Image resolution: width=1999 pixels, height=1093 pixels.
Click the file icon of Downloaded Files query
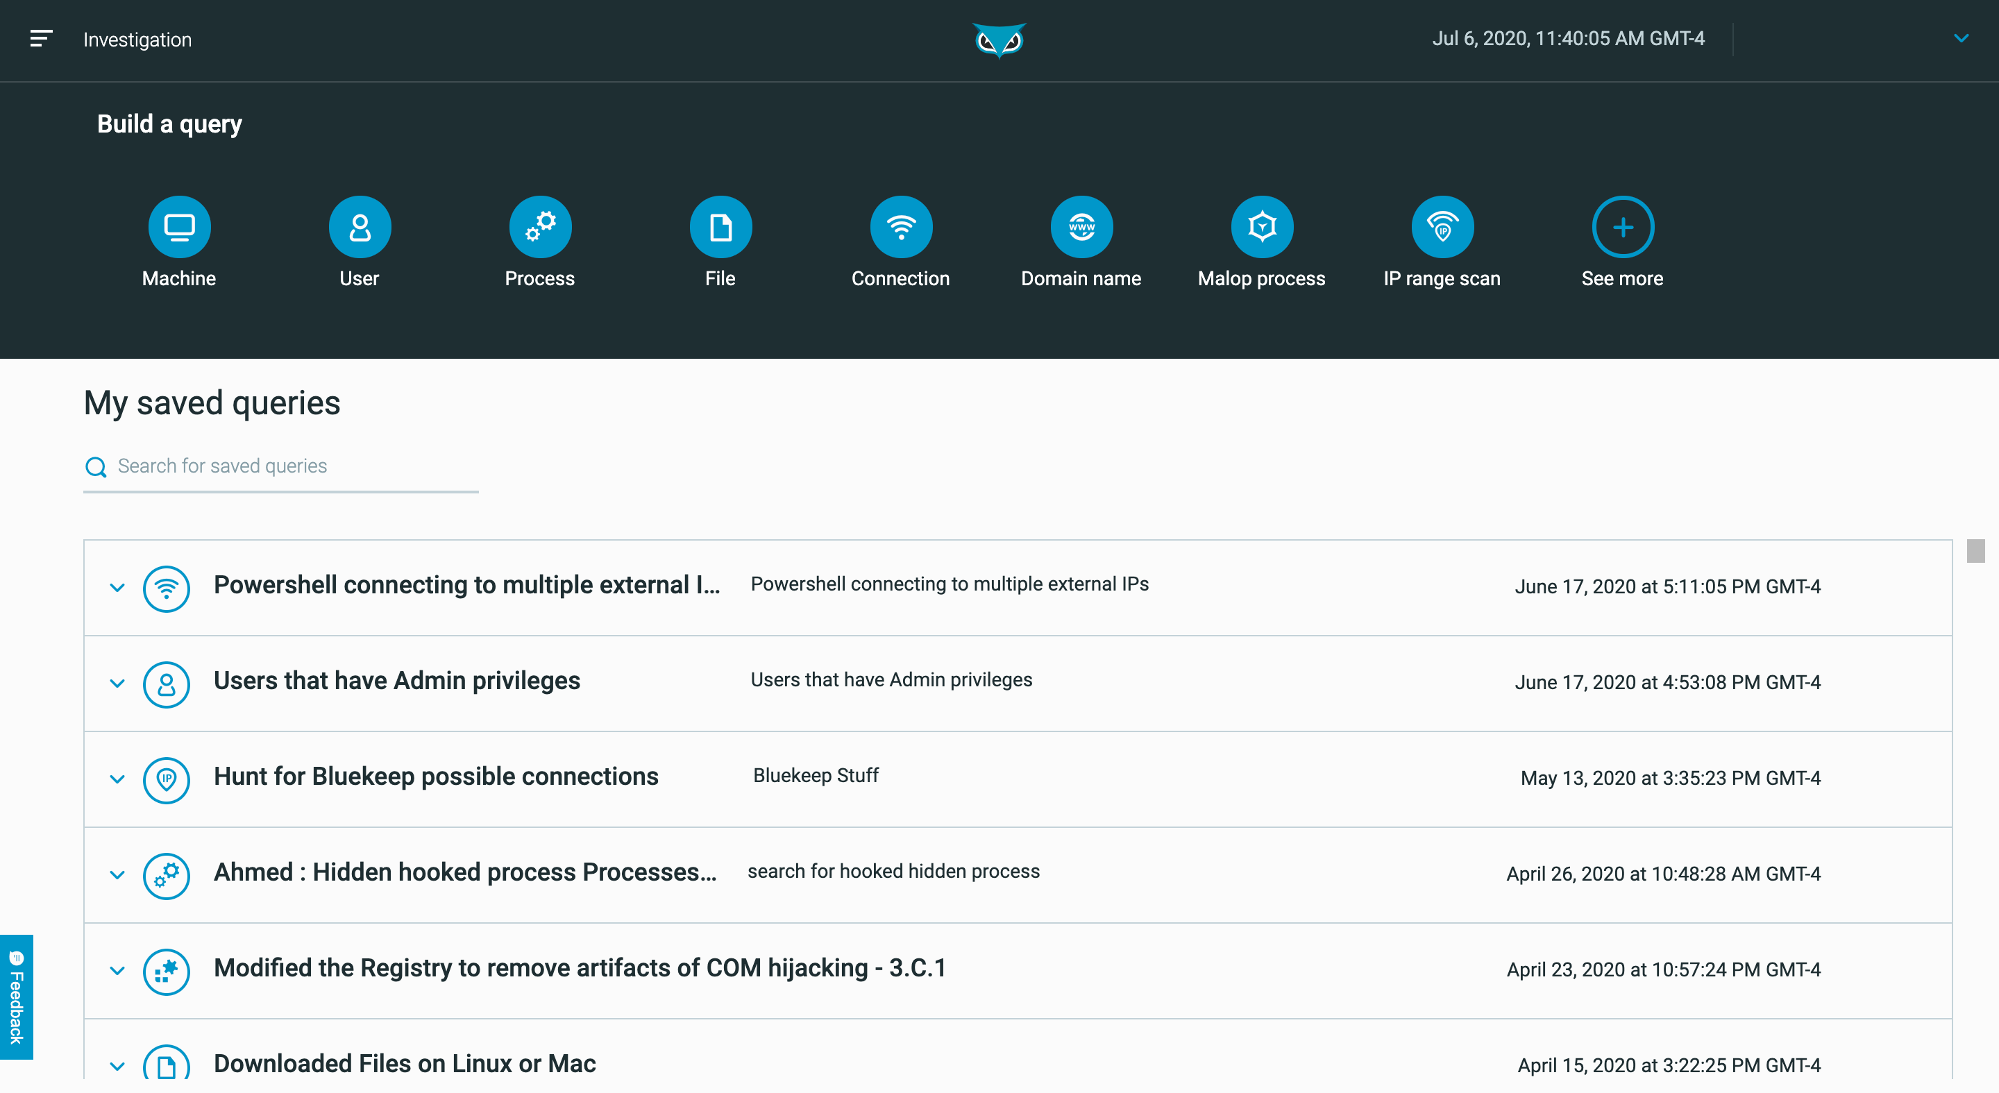pos(166,1062)
